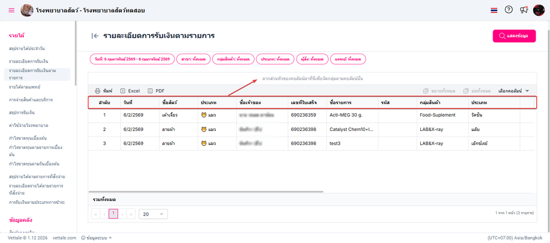Click the แสดงข้อมูล search button

click(x=514, y=36)
